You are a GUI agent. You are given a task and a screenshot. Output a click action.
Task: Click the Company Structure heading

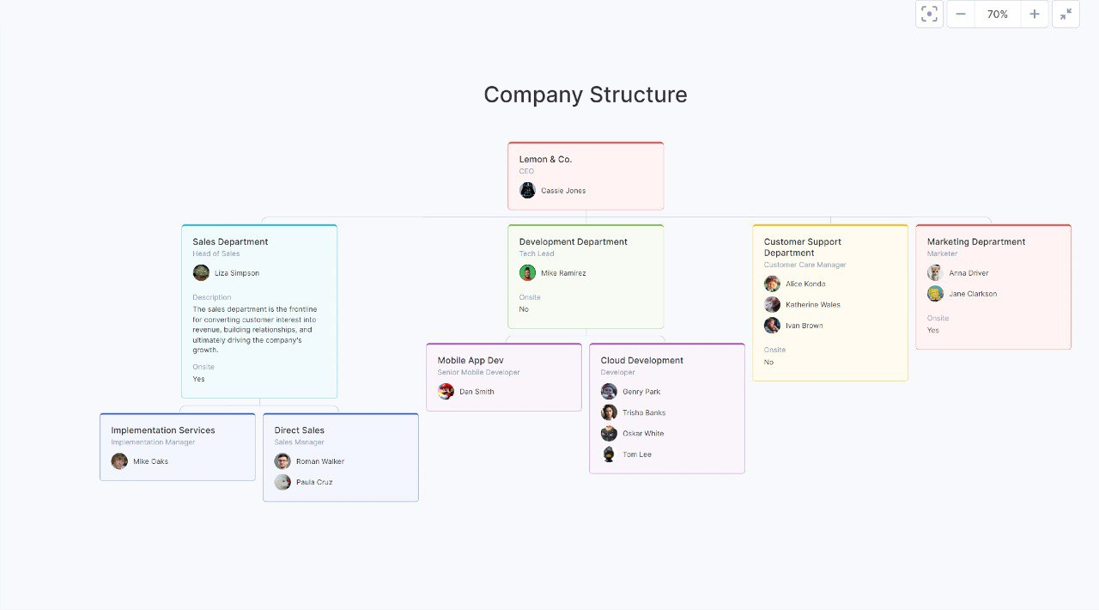point(586,95)
